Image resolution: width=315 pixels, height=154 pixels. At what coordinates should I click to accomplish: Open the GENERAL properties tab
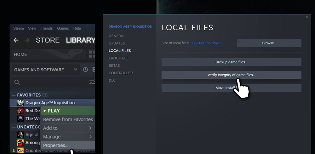(117, 36)
